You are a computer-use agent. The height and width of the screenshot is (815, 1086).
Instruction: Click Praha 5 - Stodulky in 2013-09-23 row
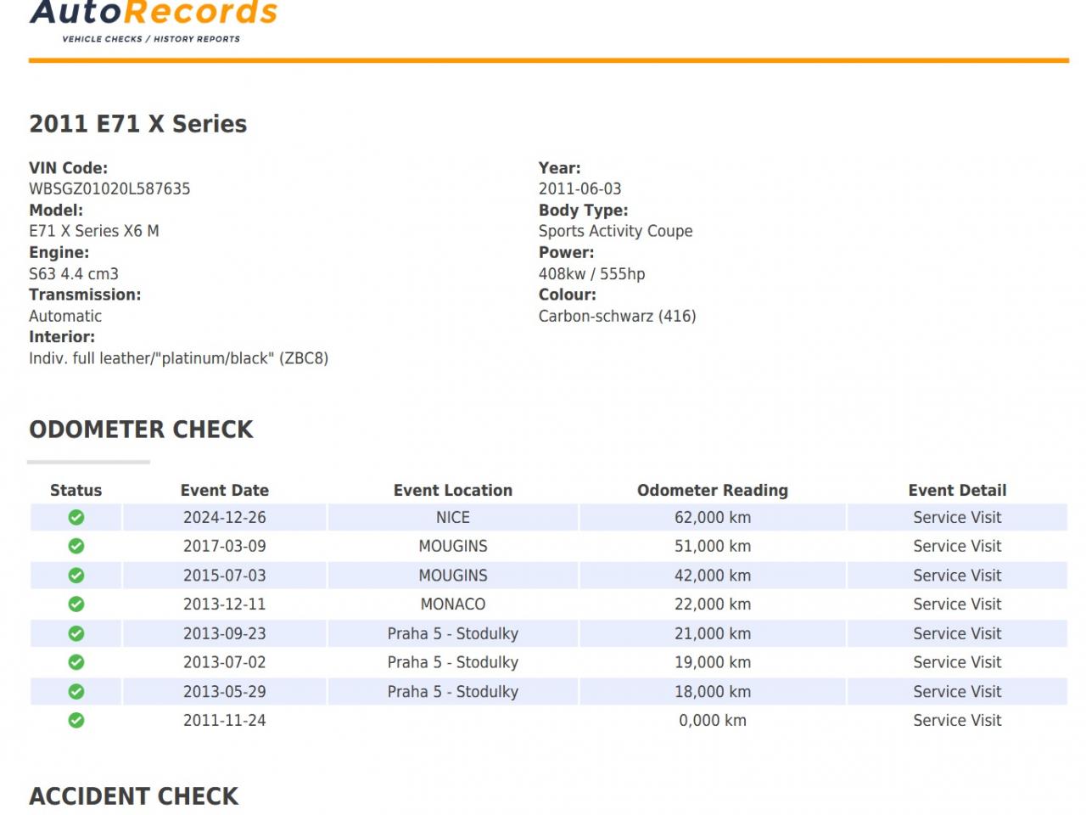pyautogui.click(x=453, y=633)
